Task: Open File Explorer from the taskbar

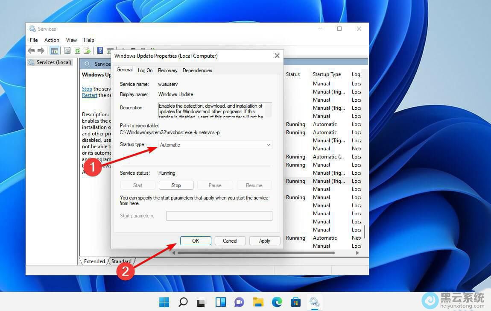Action: tap(258, 302)
